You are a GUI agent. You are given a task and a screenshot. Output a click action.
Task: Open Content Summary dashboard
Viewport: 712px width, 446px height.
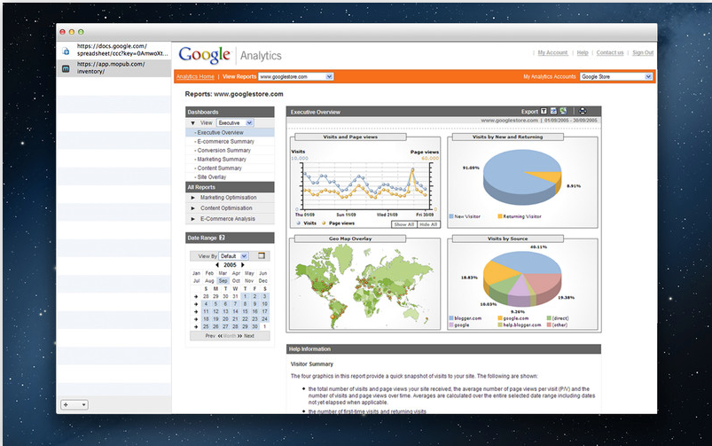(219, 168)
